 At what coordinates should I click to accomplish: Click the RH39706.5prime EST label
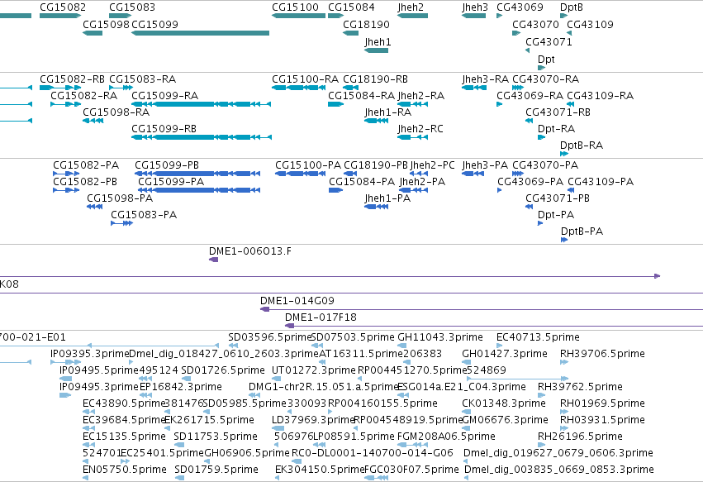pos(602,354)
